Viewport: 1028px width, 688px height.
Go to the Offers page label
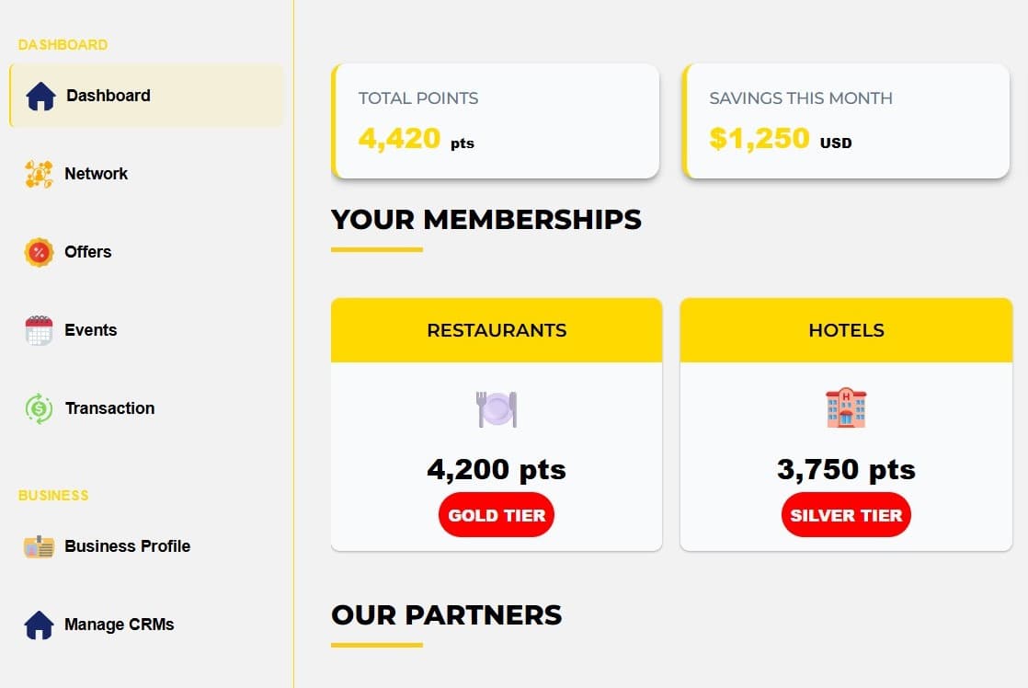88,252
